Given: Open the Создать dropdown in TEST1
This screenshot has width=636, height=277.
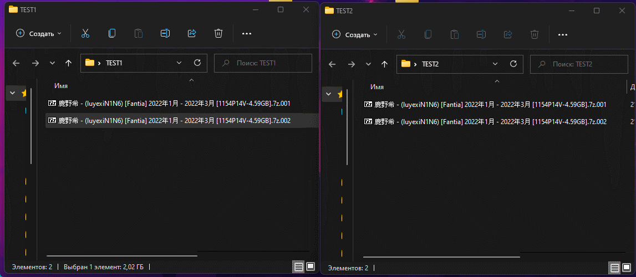Looking at the screenshot, I should [x=38, y=34].
